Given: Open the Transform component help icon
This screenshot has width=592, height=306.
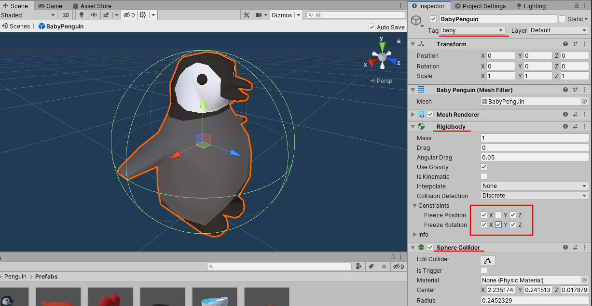Looking at the screenshot, I should coord(565,44).
